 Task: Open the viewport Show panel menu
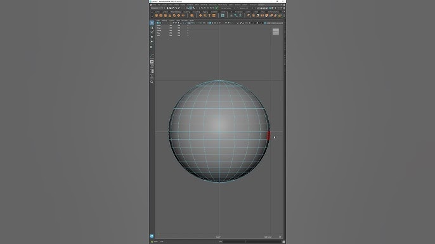178,21
